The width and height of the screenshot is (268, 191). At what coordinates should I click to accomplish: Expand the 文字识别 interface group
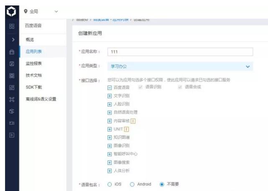(x=110, y=96)
